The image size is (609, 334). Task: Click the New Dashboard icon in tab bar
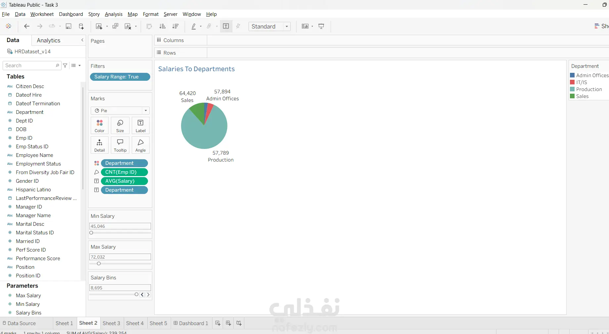pos(228,323)
